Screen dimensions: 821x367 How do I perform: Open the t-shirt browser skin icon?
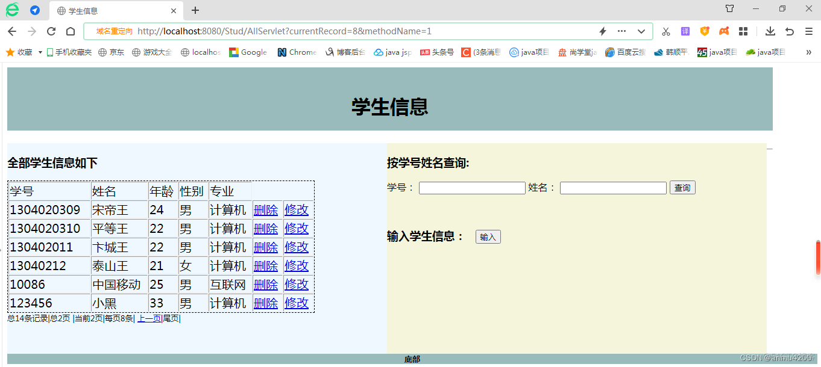(729, 10)
